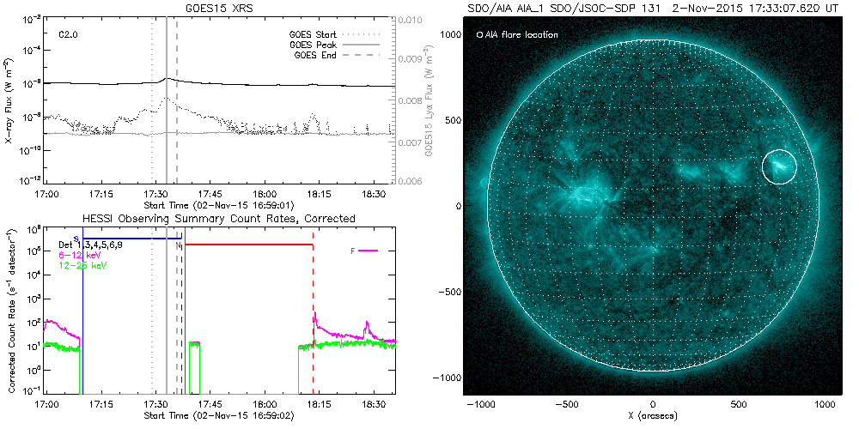Click "Start Time (02-Nov-15 16:59:02)" axis label
Image resolution: width=859 pixels, height=429 pixels.
tap(219, 416)
